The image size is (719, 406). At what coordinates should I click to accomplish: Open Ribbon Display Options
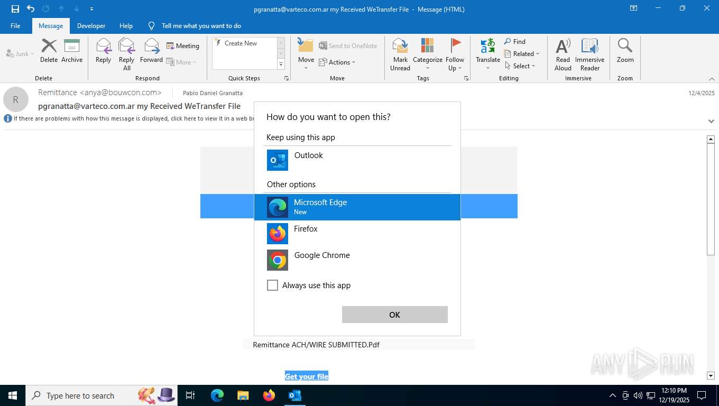[633, 8]
